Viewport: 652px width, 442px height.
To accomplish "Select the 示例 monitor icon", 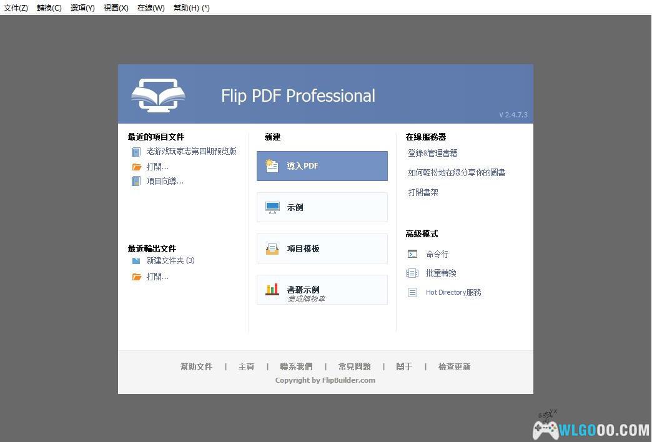I will pyautogui.click(x=272, y=207).
